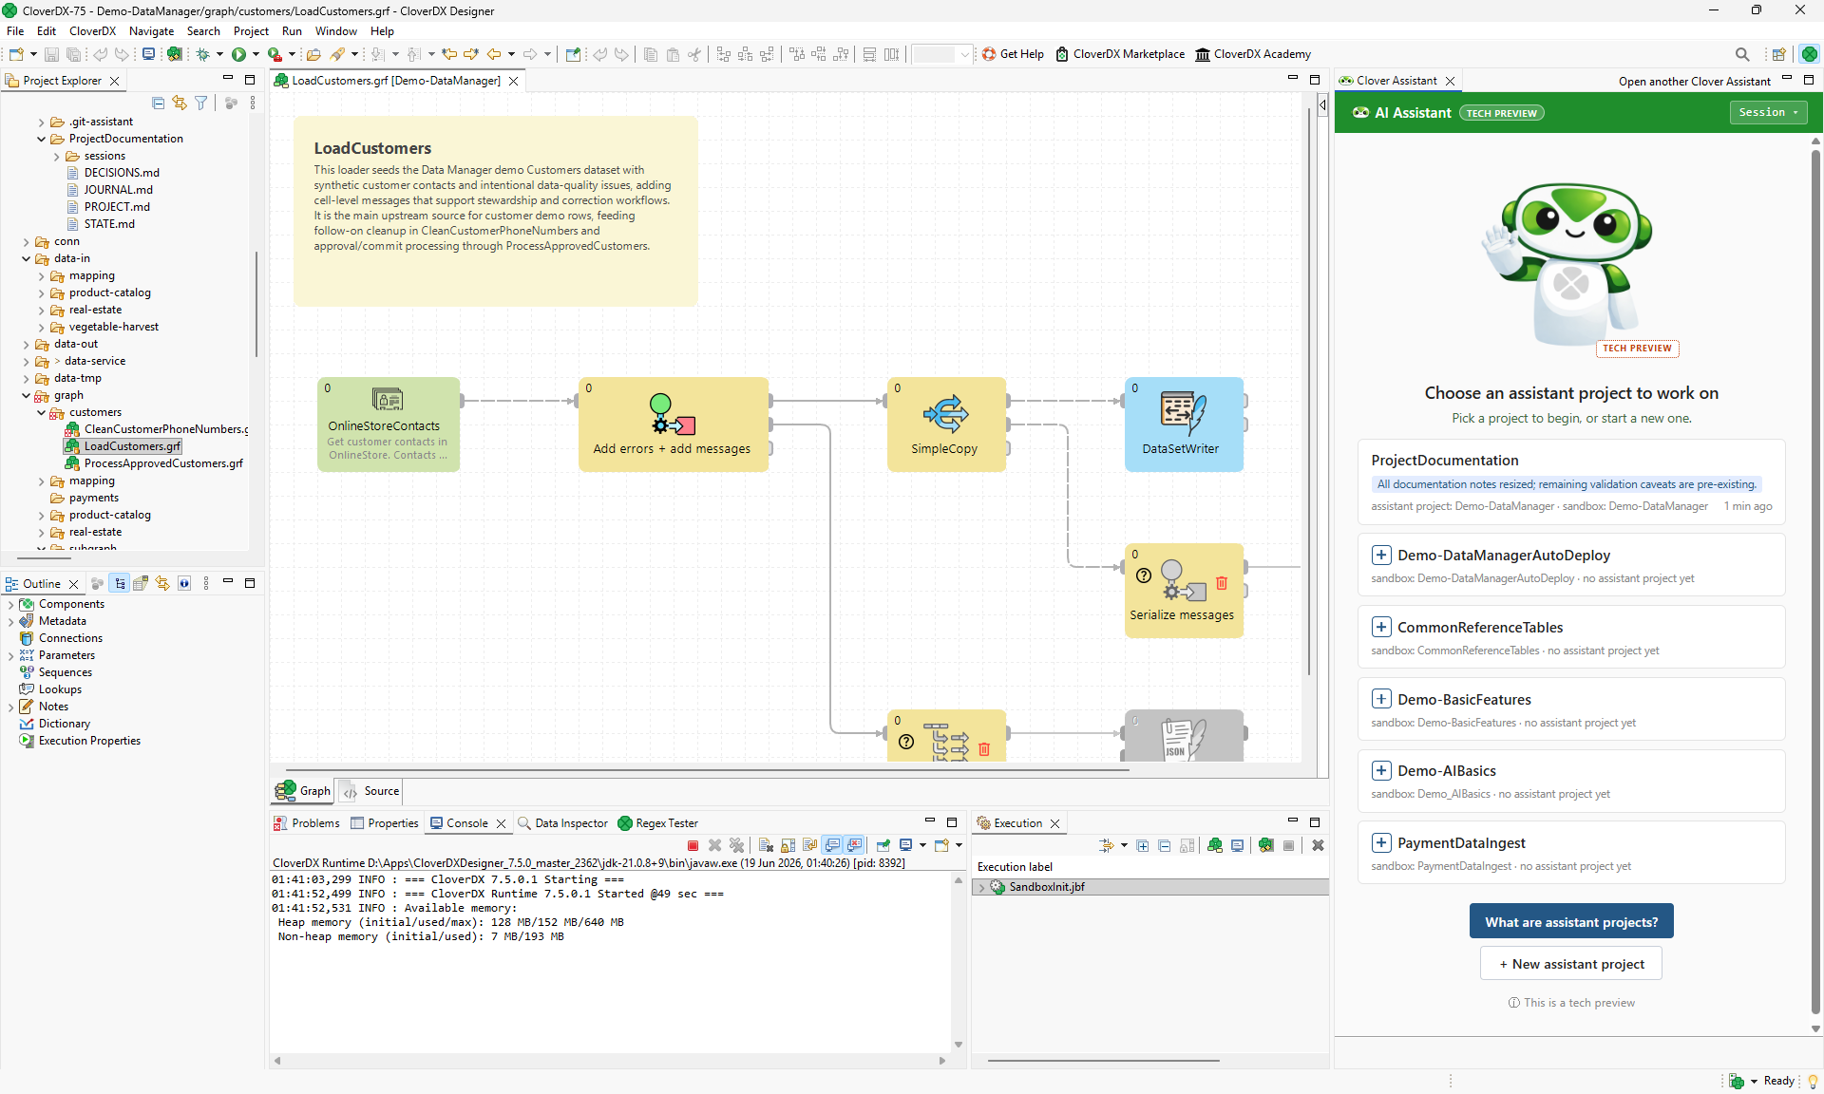
Task: Click the Clear Console icon
Action: pyautogui.click(x=766, y=845)
